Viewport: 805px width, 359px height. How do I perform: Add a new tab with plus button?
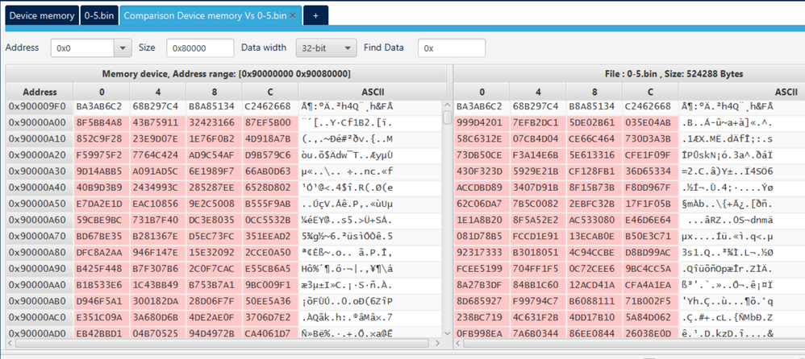(315, 15)
